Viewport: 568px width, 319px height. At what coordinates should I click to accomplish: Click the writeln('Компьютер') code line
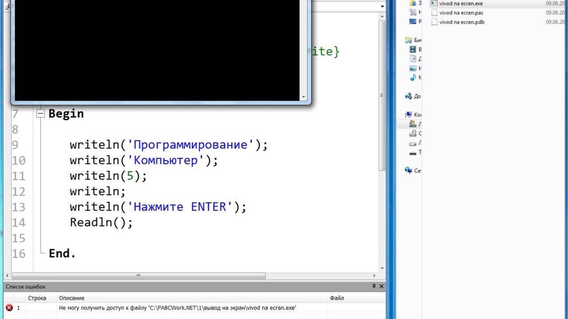144,160
